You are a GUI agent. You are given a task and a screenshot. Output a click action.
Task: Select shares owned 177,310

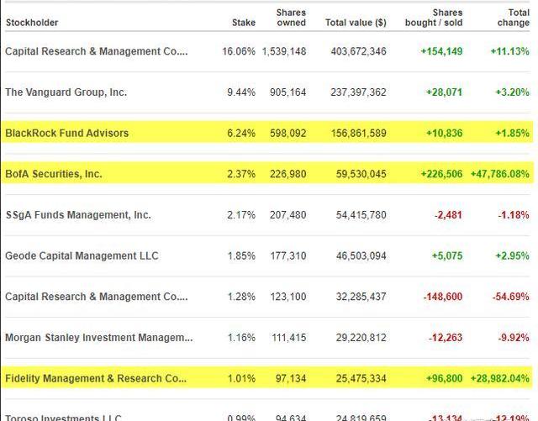[288, 255]
